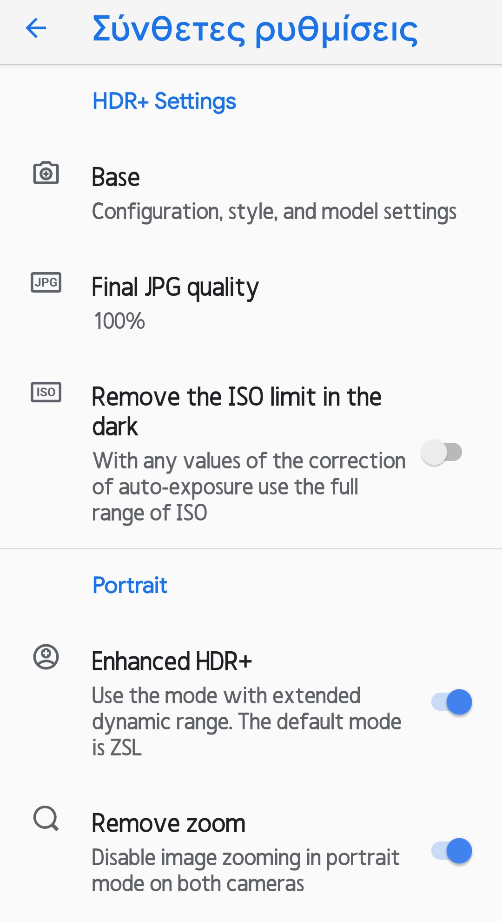Screen dimensions: 502x921
Task: Click the JPG icon
Action: pos(46,282)
